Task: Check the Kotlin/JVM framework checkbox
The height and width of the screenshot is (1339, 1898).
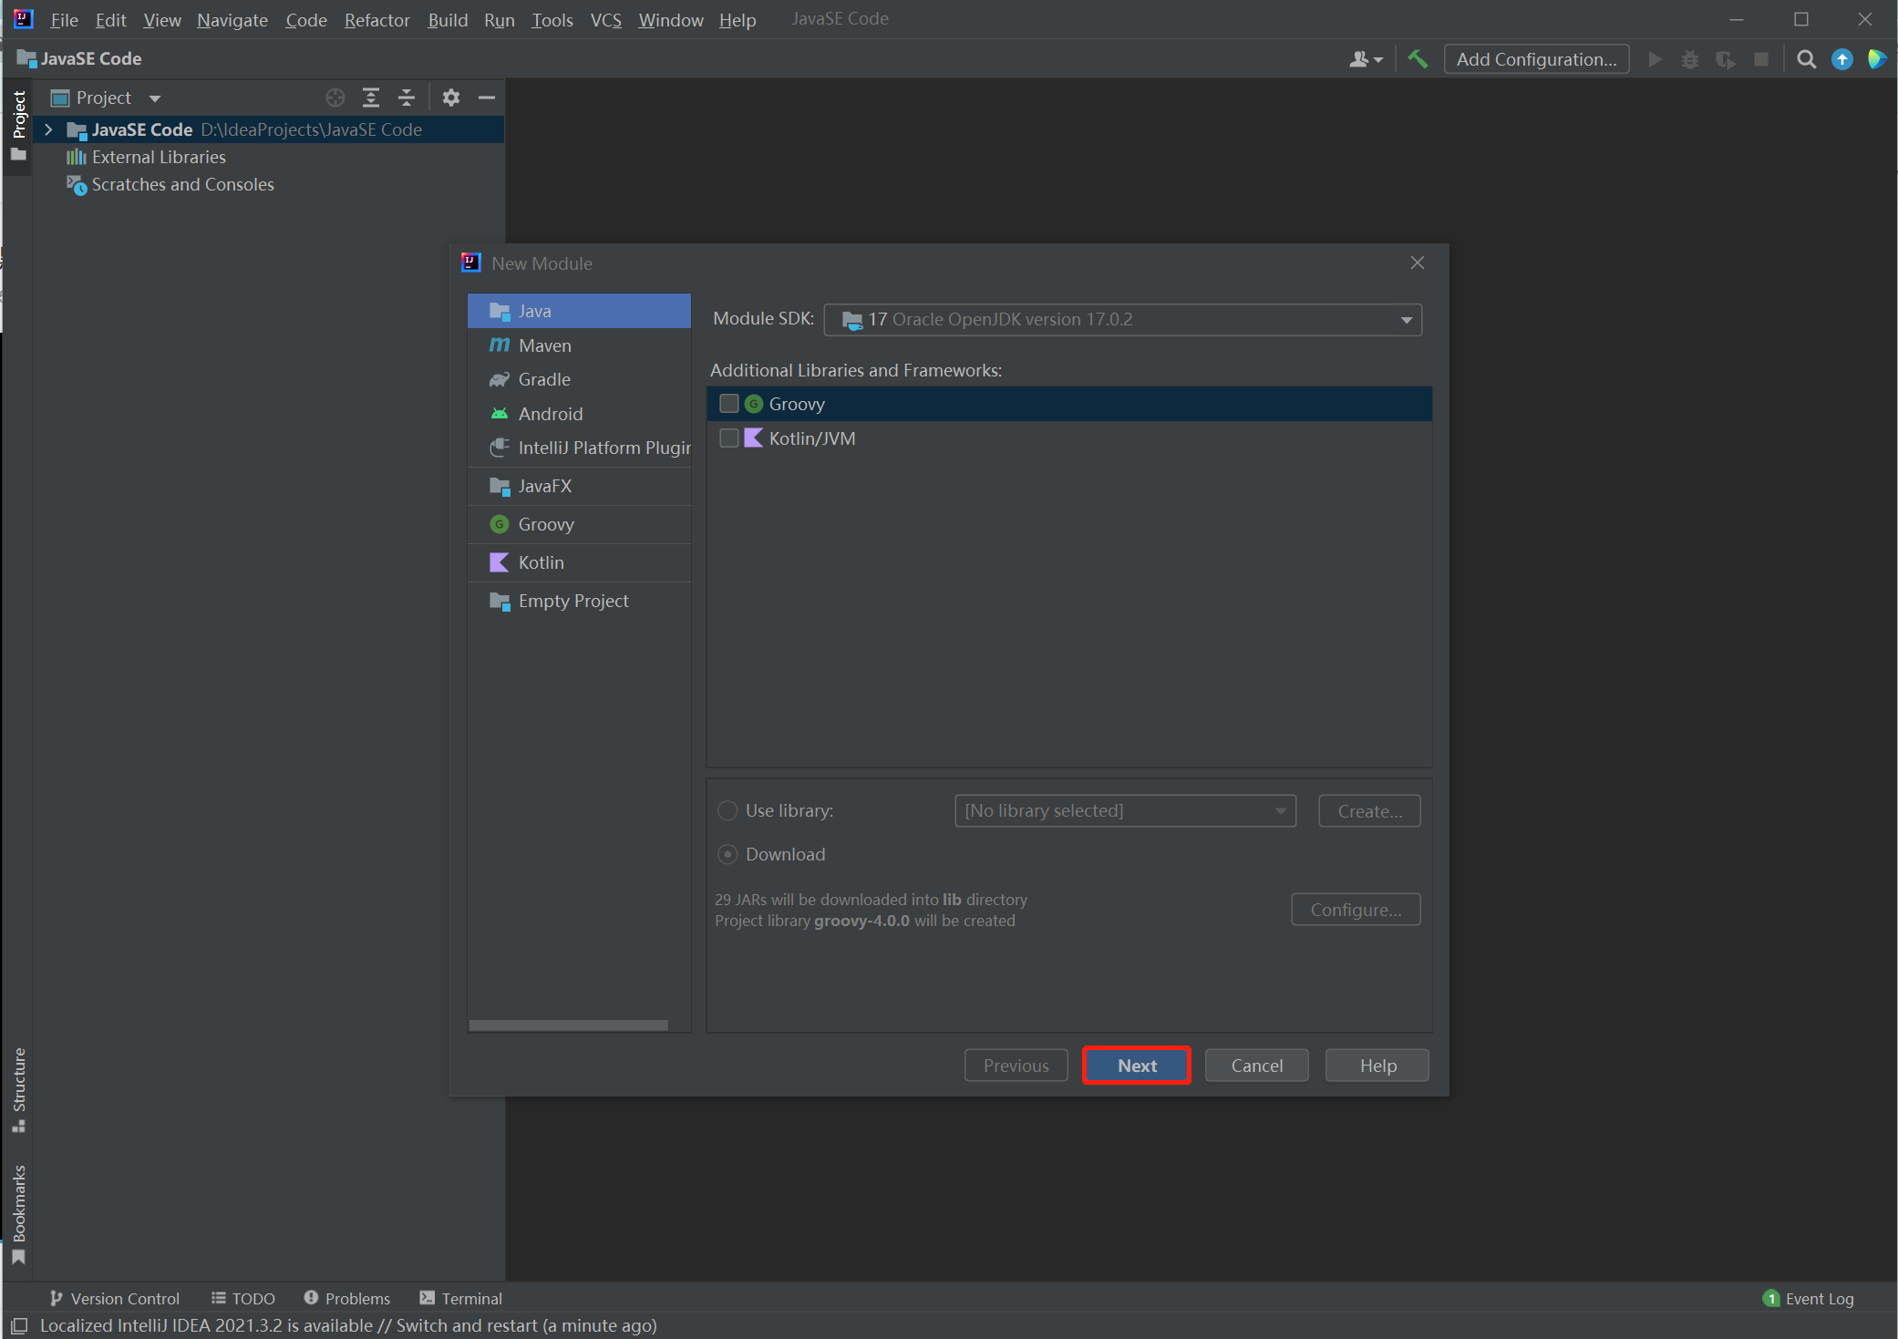Action: click(728, 438)
